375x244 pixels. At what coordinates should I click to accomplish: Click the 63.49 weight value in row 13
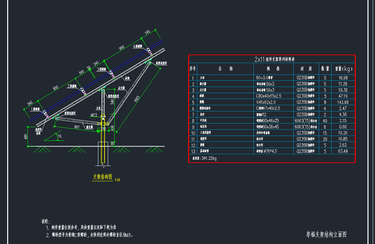(x=343, y=151)
